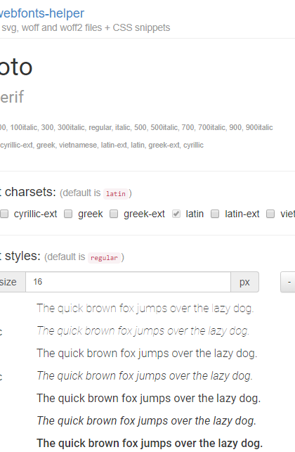This screenshot has height=452, width=295.
Task: Select the thin 100 weight sample sentence
Action: point(145,309)
